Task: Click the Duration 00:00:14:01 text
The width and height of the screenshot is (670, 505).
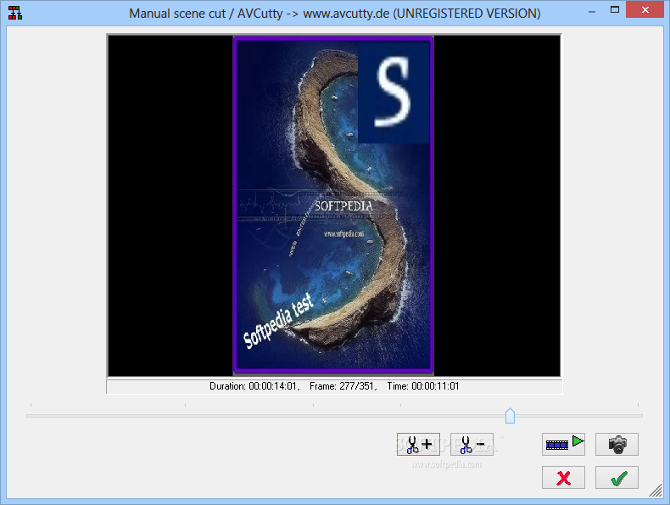Action: (254, 386)
